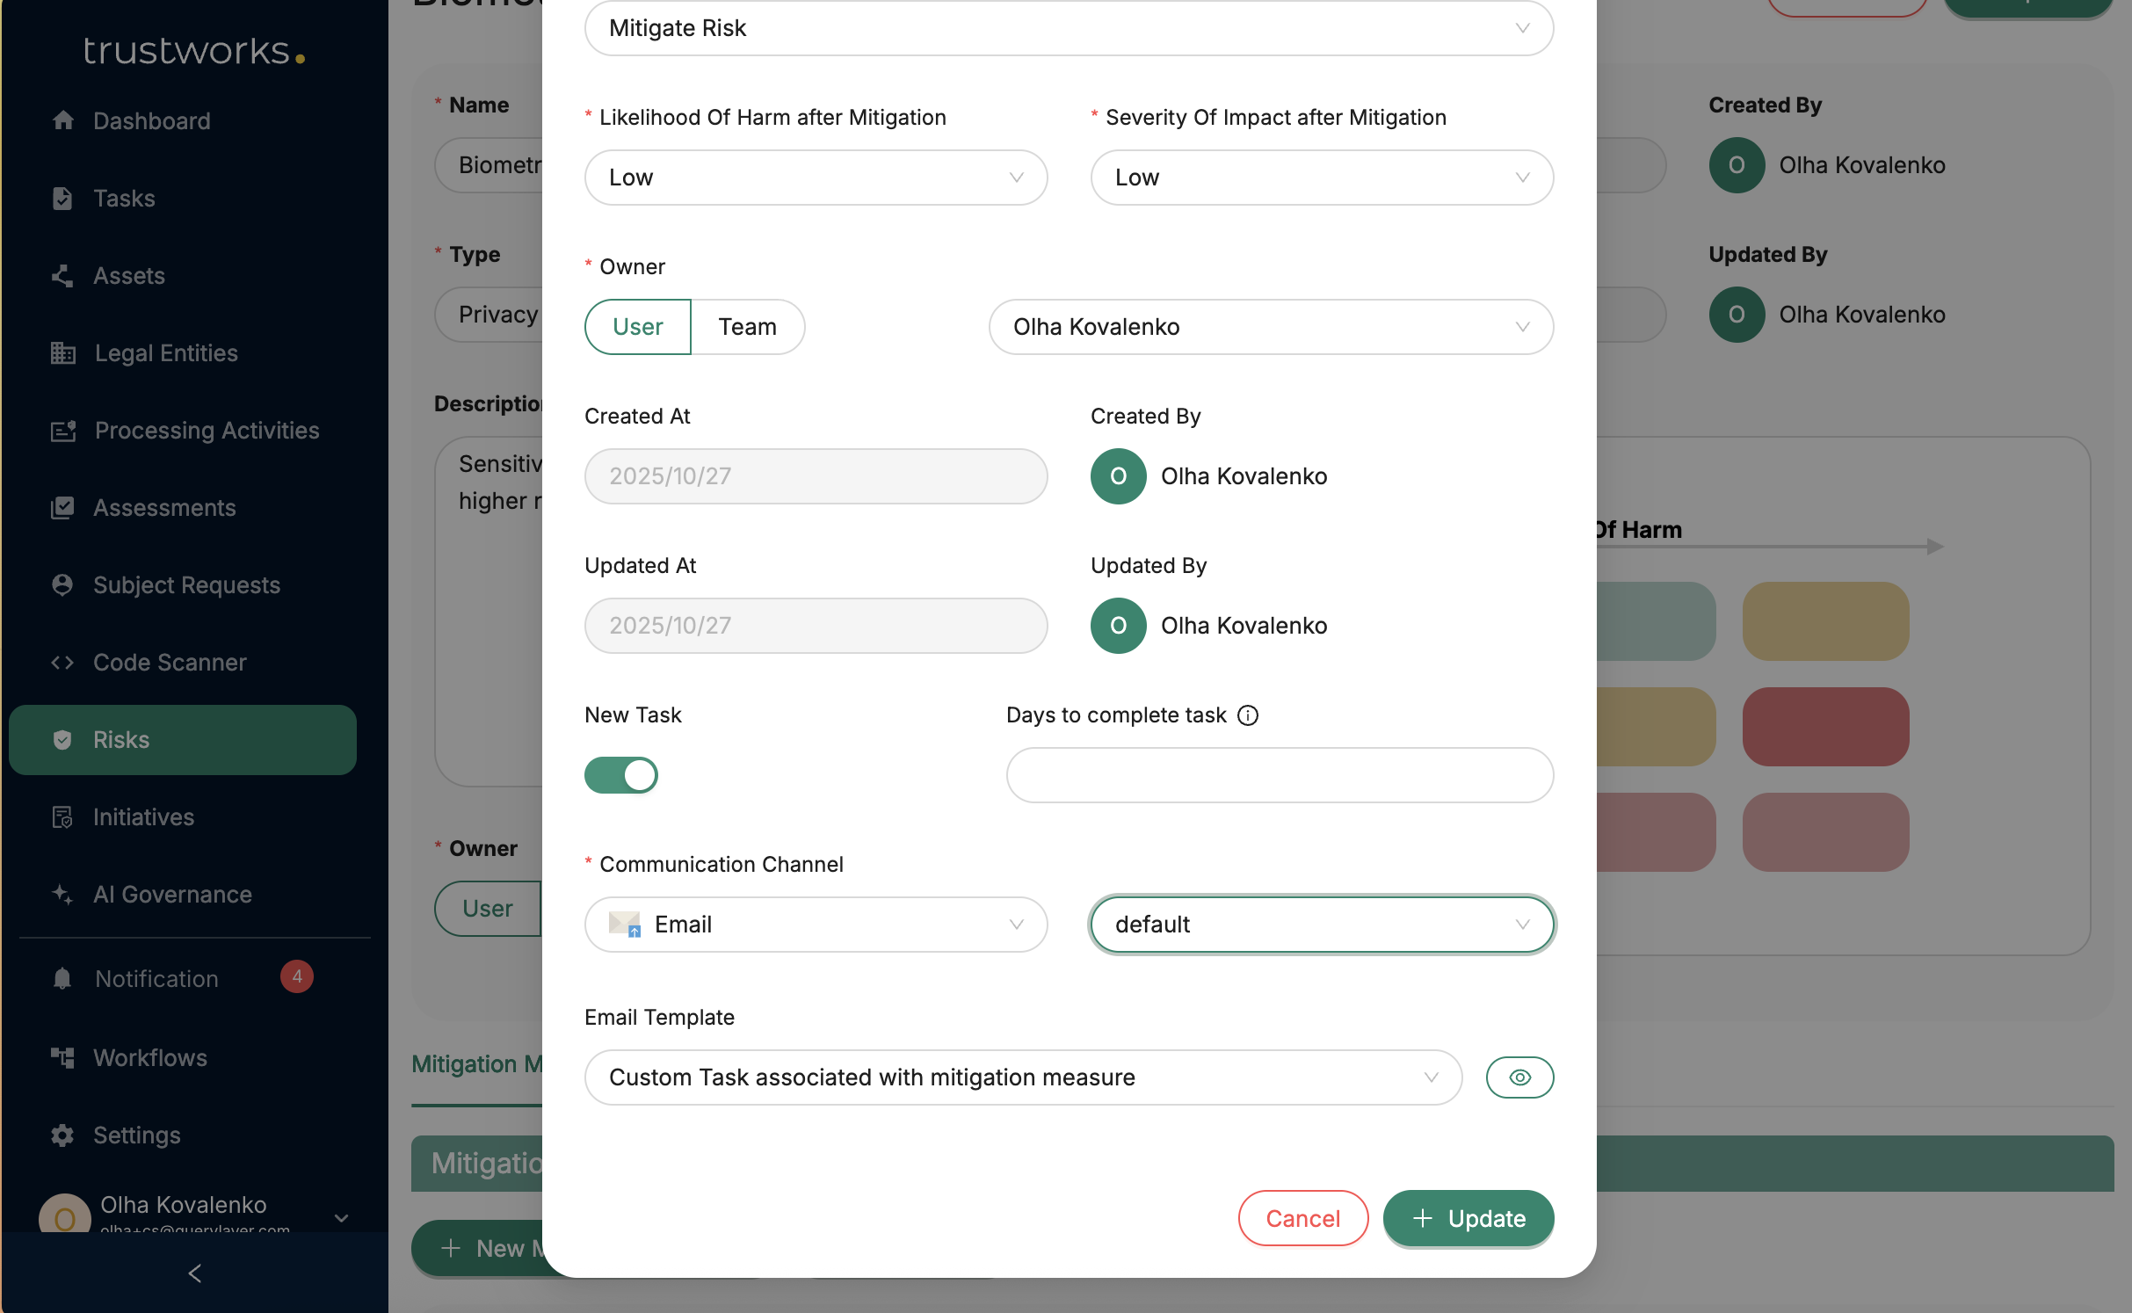Viewport: 2132px width, 1313px height.
Task: Toggle the New Task switch off
Action: (x=621, y=775)
